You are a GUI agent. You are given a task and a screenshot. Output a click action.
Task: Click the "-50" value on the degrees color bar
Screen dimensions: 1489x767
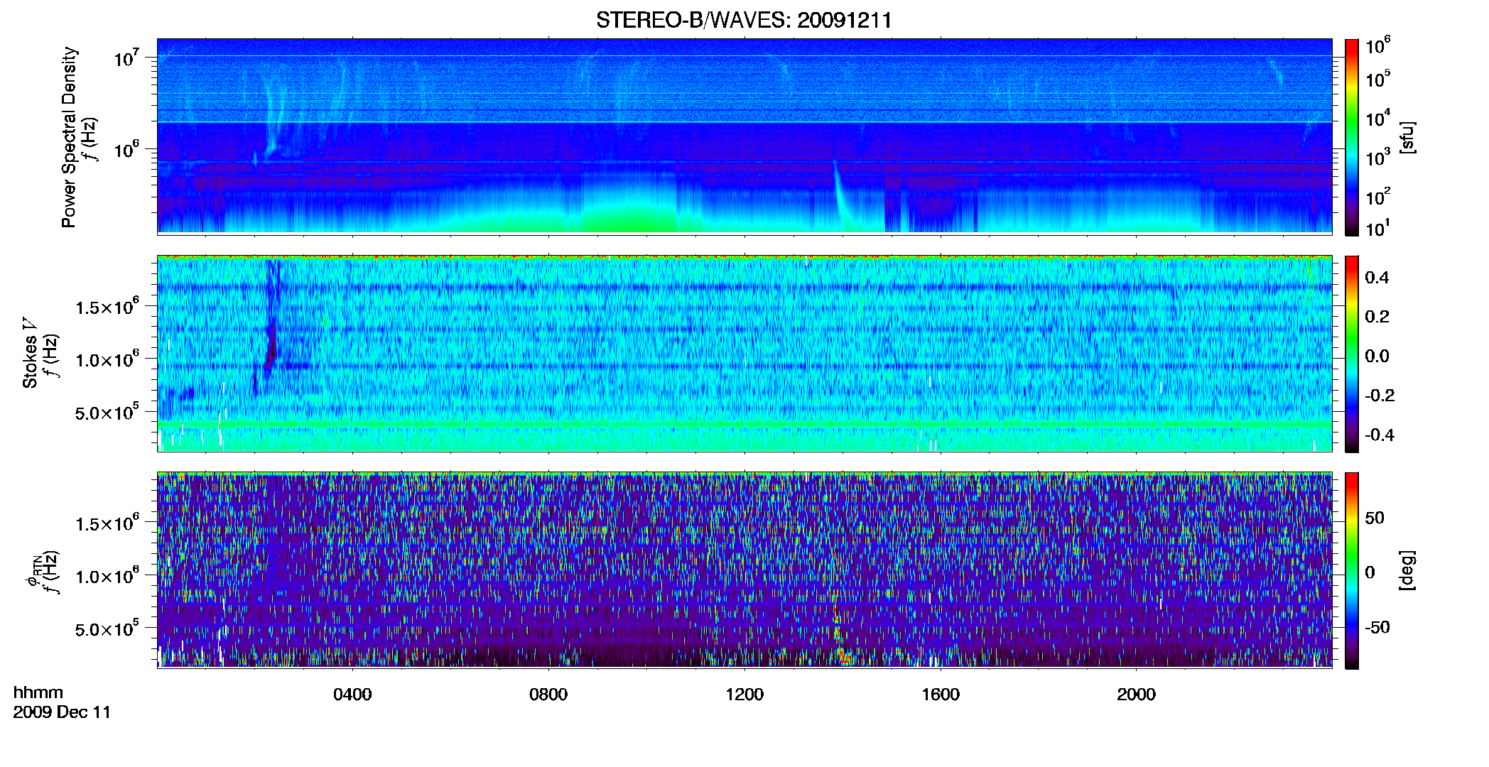pyautogui.click(x=1377, y=628)
